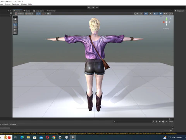Advance one frame with the Step button
186x140 pixels.
tap(97, 7)
